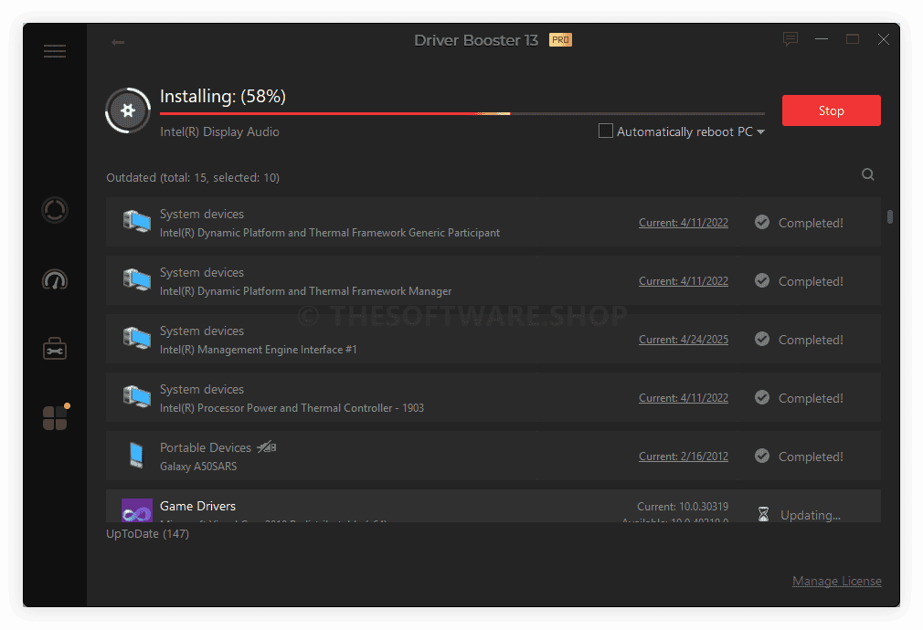
Task: Open the Action Center grid icon
Action: coord(55,418)
